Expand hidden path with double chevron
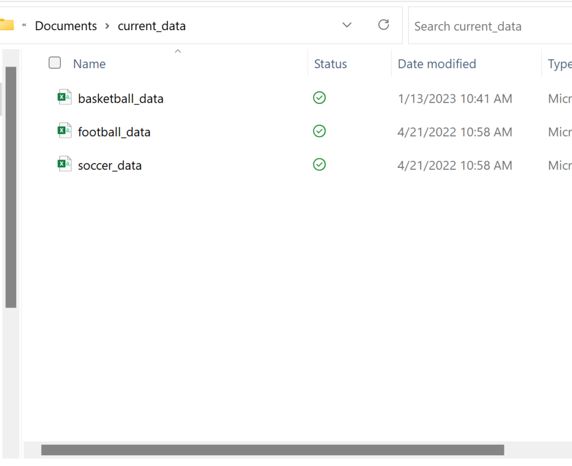Image resolution: width=572 pixels, height=466 pixels. 24,25
